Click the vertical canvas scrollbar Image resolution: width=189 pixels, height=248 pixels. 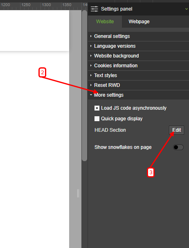pos(84,86)
